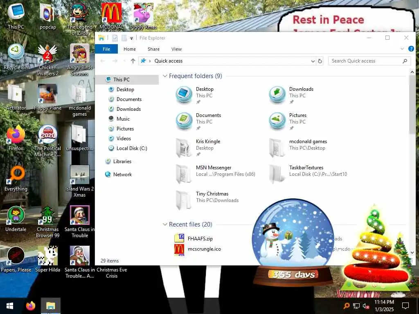This screenshot has width=419, height=314.
Task: Click the taskbar clock showing 11:14 PM
Action: (x=384, y=306)
